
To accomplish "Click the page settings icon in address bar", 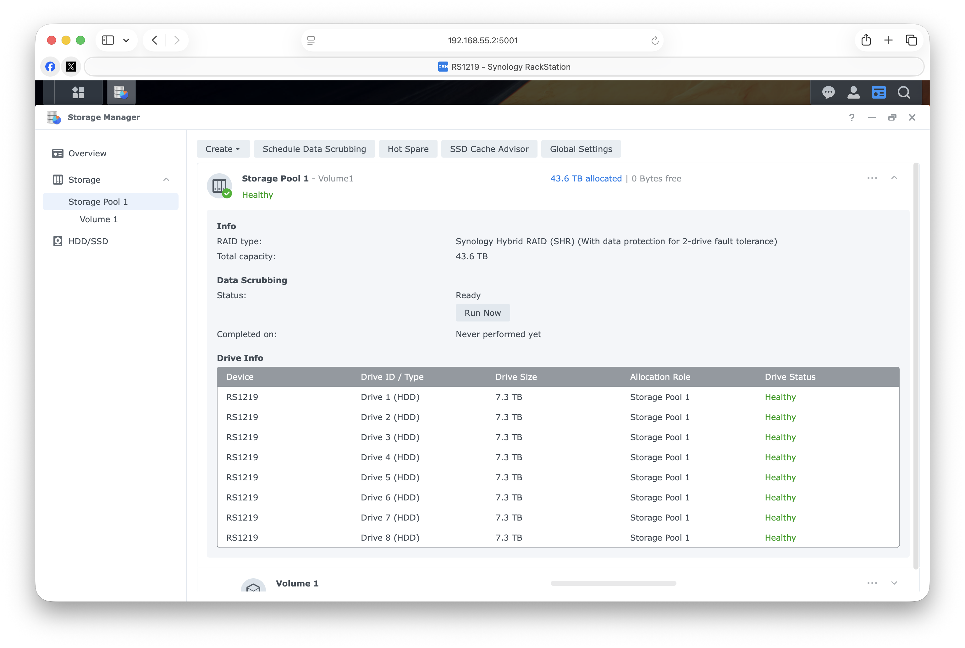I will point(311,40).
